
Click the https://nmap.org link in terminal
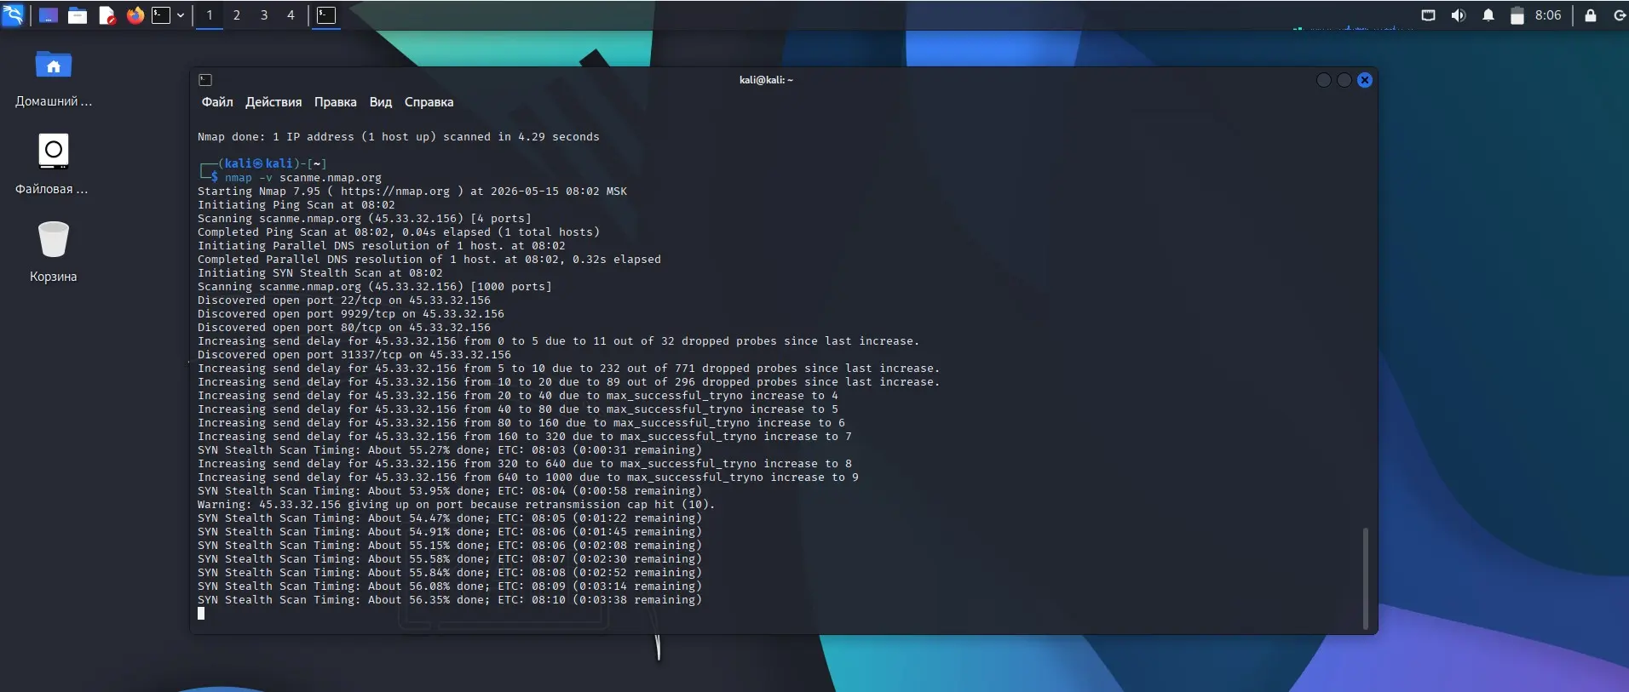point(395,192)
